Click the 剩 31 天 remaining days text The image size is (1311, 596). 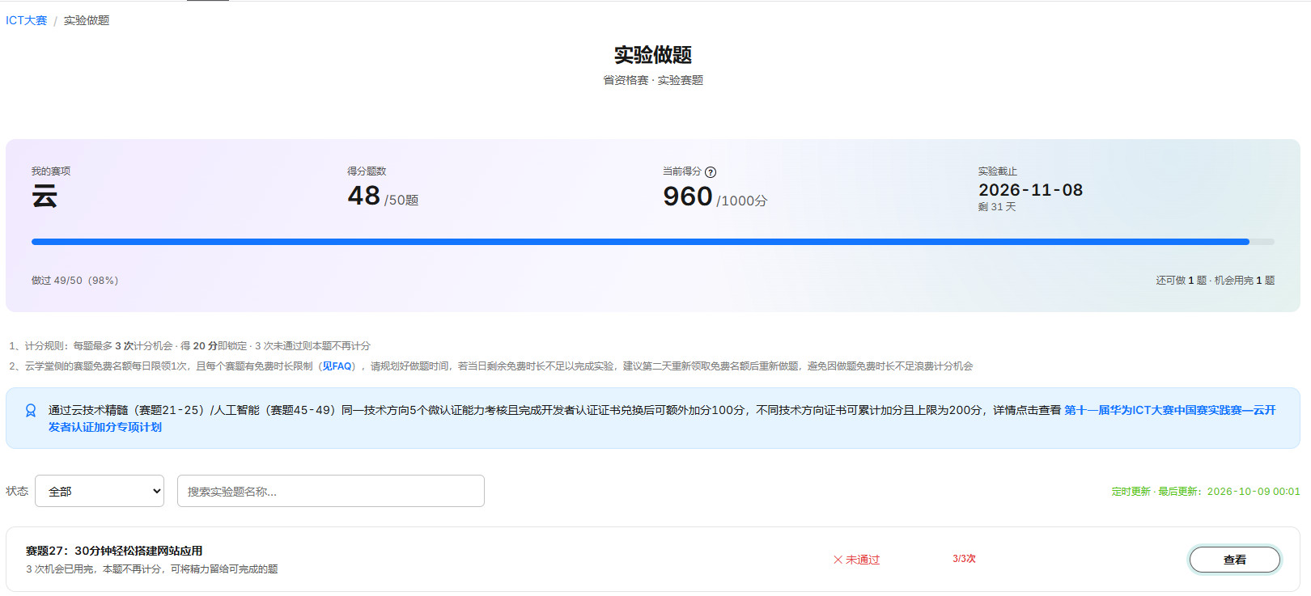point(997,207)
